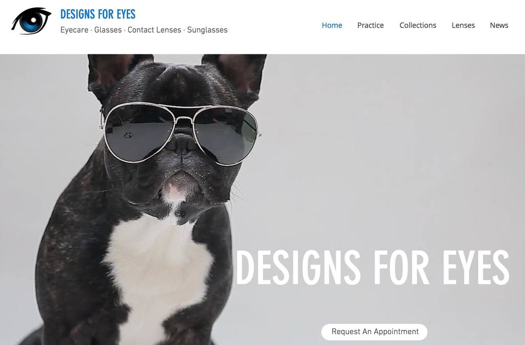Click the dog's right sunglasses lens

[226, 136]
